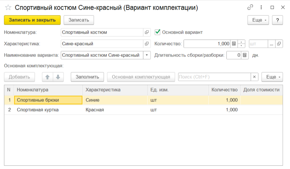This screenshot has height=169, width=290.
Task: Add this variant to favorites with star icon
Action: 8,8
